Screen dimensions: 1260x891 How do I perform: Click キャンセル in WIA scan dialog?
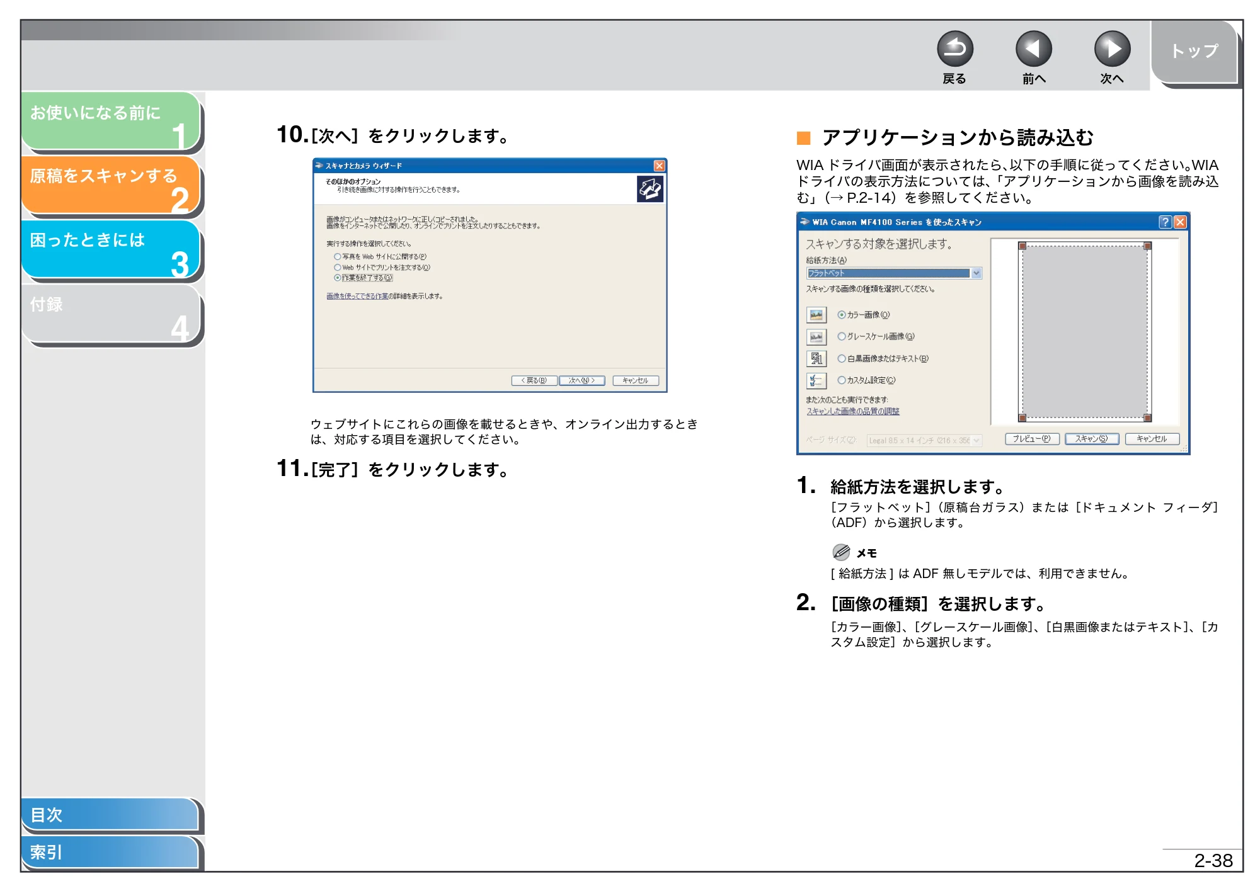point(1152,439)
